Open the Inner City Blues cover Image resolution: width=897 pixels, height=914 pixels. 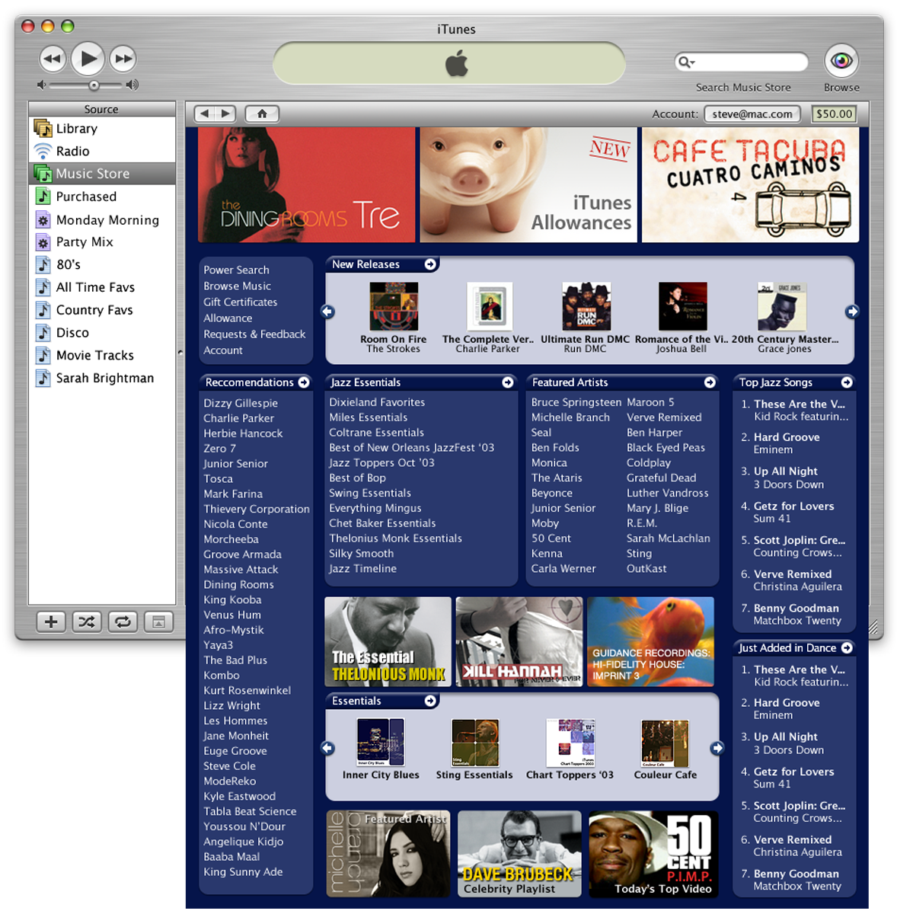point(381,743)
